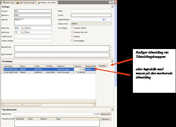Click the Debitorkonto amount field
The image size is (176, 127).
57,114
